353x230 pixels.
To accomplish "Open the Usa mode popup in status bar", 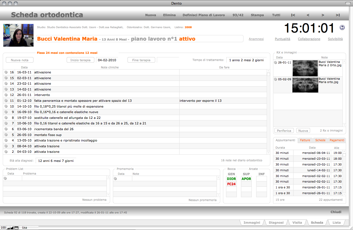I will (28, 228).
